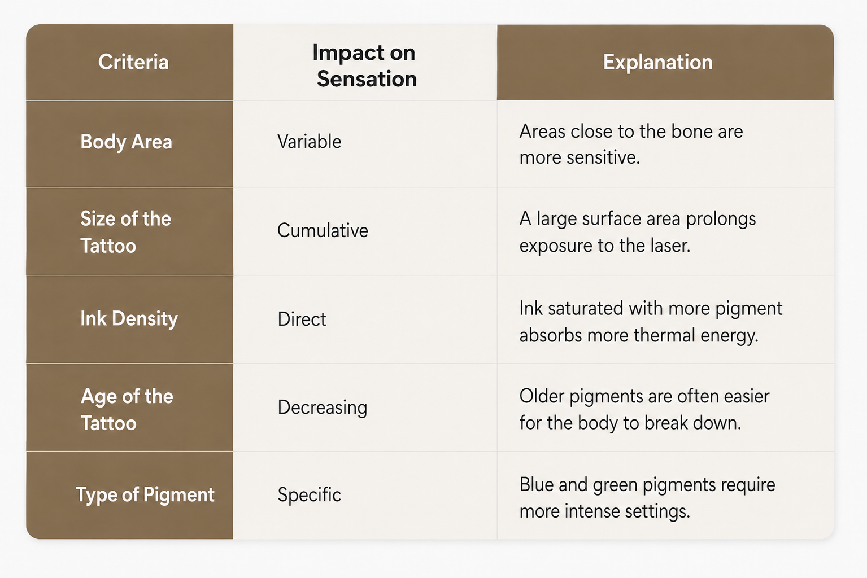This screenshot has width=867, height=578.
Task: Click the Specific impact value
Action: click(x=309, y=495)
